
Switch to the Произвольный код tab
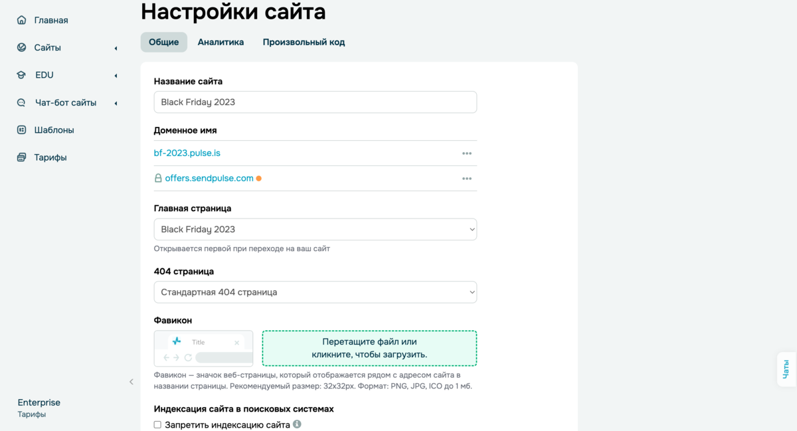(x=304, y=43)
